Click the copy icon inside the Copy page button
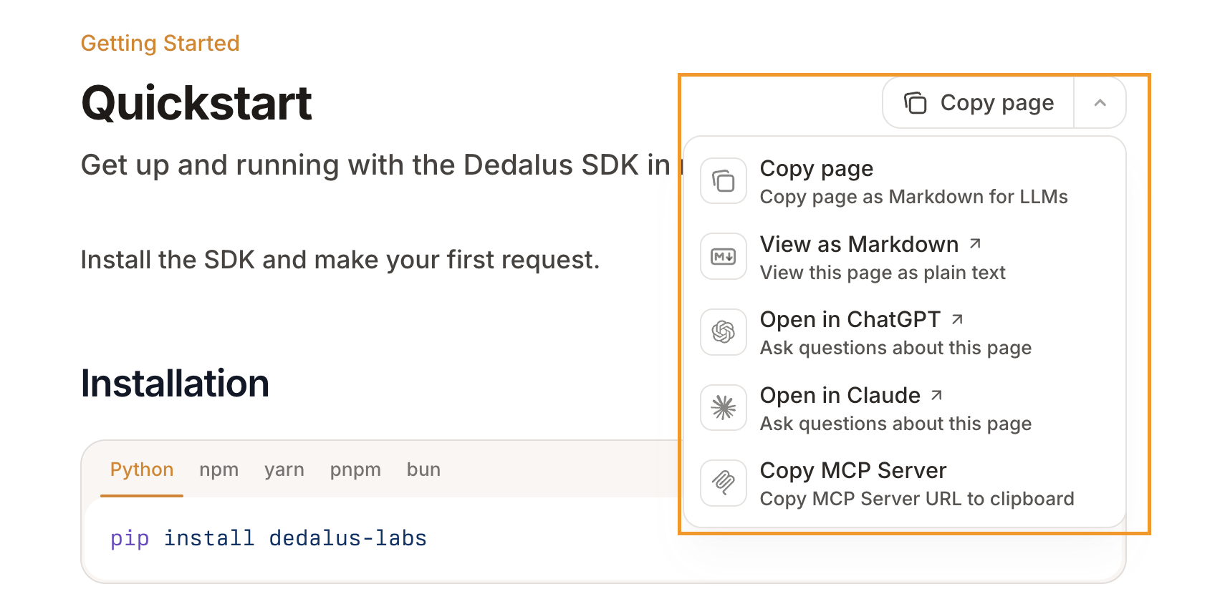 [914, 102]
